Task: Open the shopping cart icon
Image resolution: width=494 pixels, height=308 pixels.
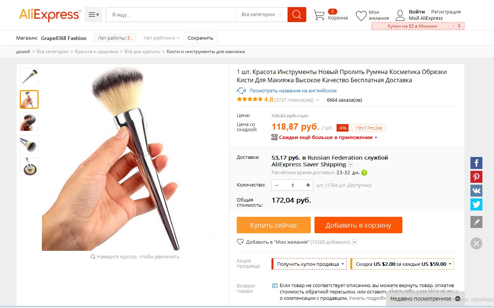Action: click(x=319, y=15)
